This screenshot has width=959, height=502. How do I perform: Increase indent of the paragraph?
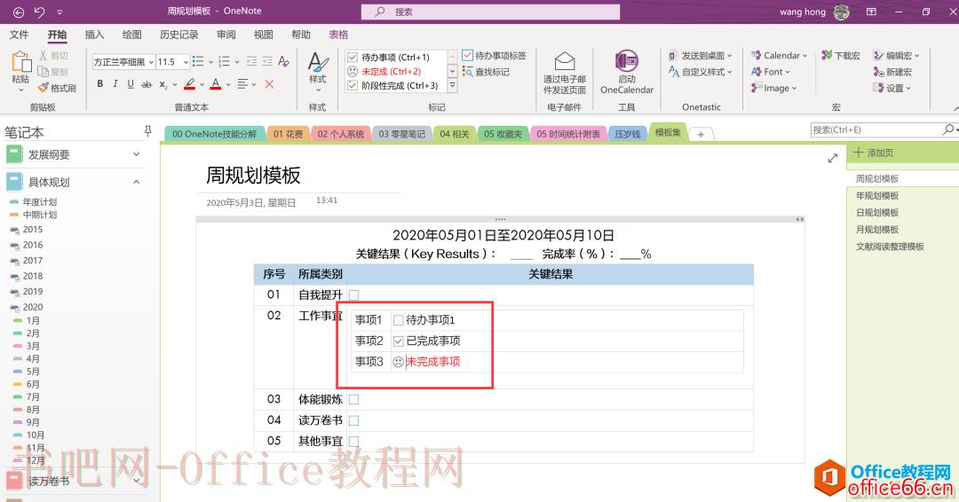coord(267,61)
